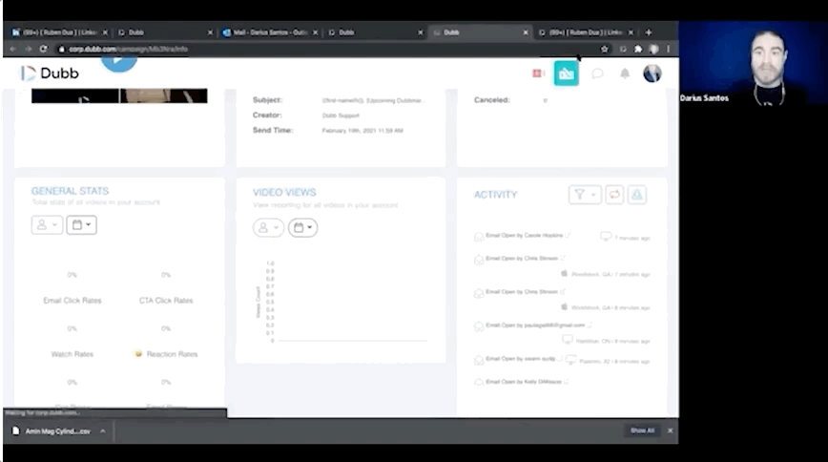Image resolution: width=828 pixels, height=462 pixels.
Task: Click the alert triangle icon in Activity
Action: (x=637, y=195)
